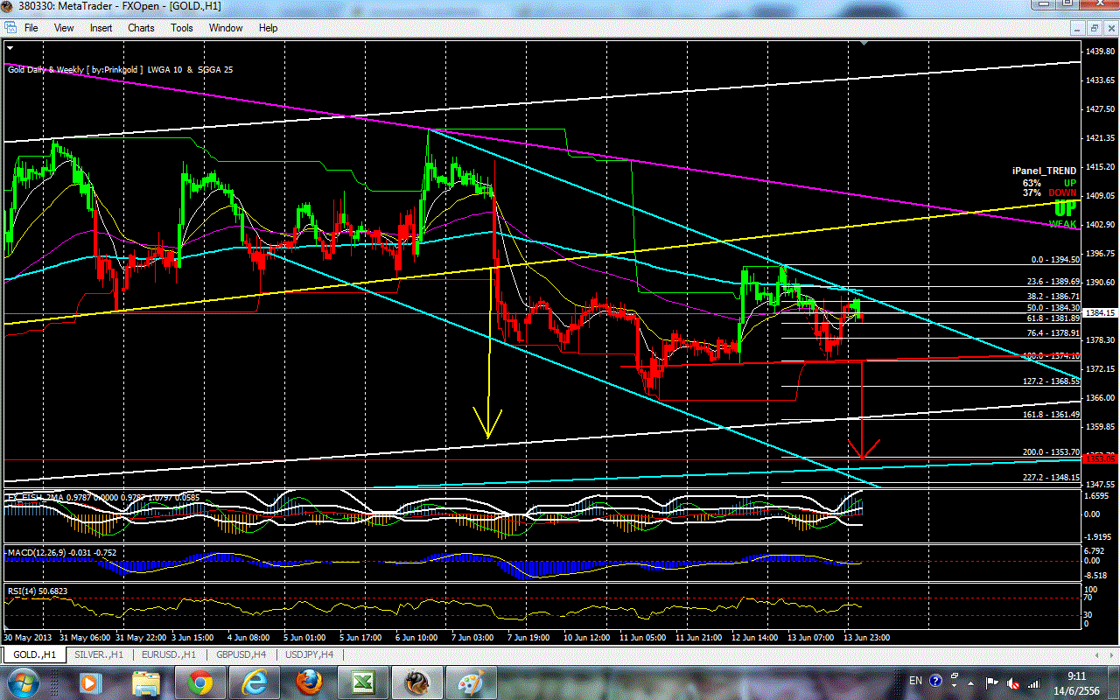This screenshot has width=1120, height=700.
Task: Open the Insert menu
Action: 101,28
